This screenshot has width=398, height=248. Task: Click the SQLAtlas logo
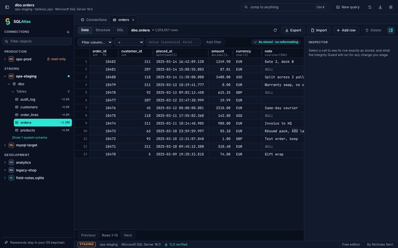(x=8, y=21)
